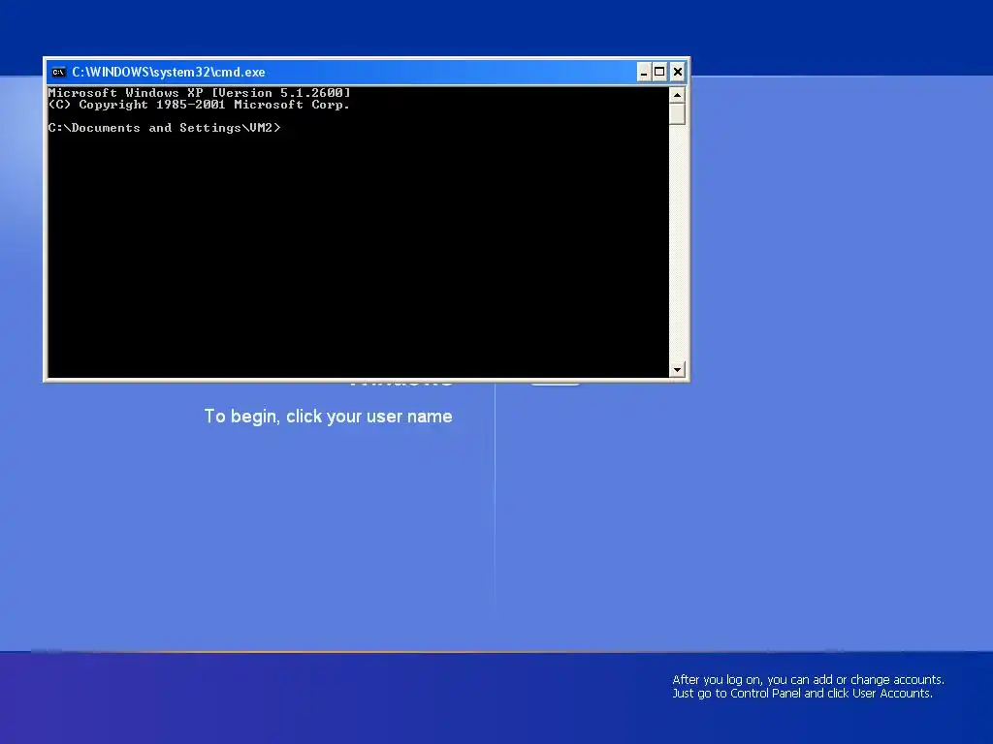Click the scrollbar down arrow in cmd

pyautogui.click(x=677, y=369)
